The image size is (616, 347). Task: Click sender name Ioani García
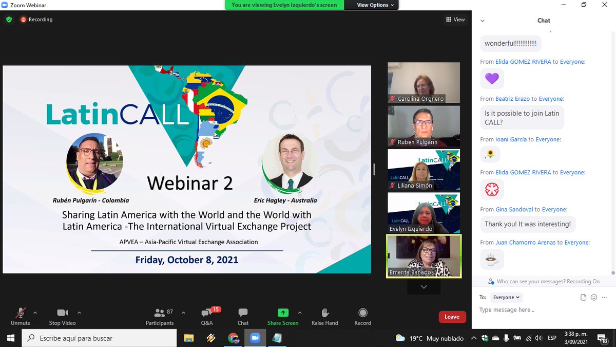click(511, 139)
